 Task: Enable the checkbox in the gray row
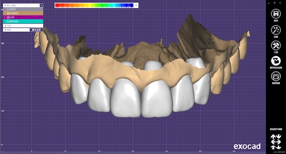(8, 9)
